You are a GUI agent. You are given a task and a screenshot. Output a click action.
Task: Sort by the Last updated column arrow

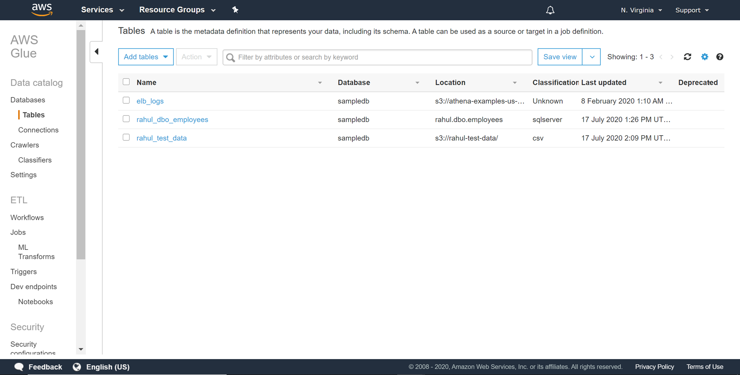(660, 83)
